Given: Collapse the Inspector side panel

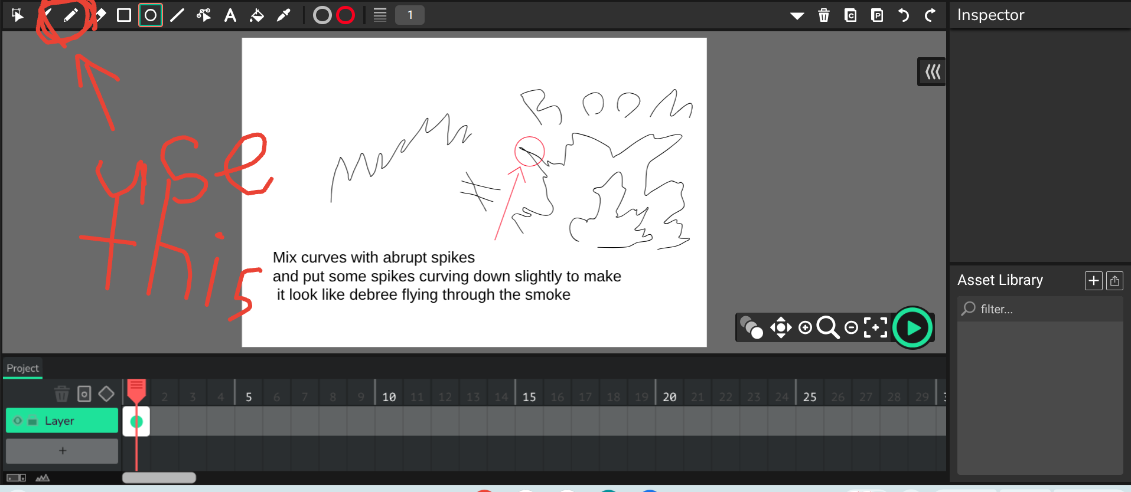Looking at the screenshot, I should (x=933, y=72).
